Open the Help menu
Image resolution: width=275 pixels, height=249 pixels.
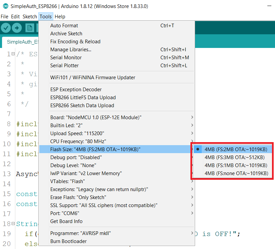[60, 17]
